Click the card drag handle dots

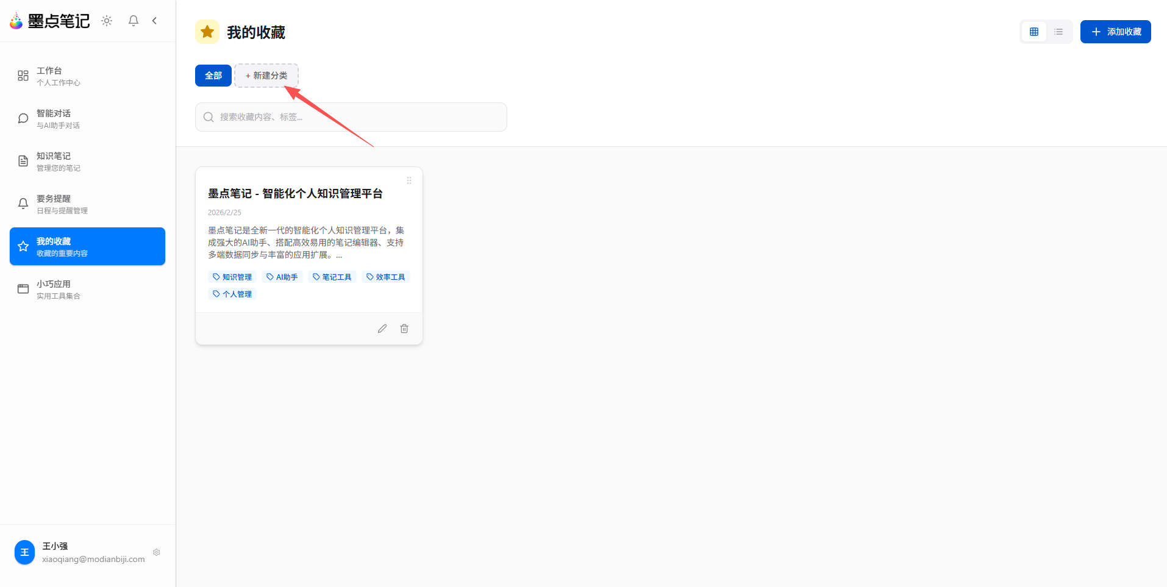coord(409,180)
